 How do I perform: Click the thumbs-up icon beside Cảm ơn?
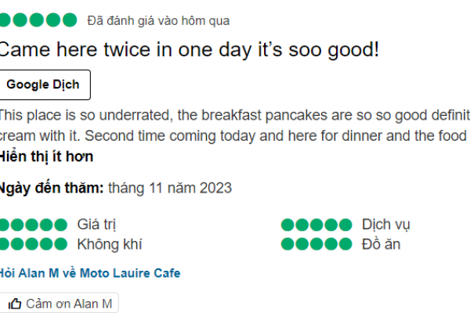(15, 304)
